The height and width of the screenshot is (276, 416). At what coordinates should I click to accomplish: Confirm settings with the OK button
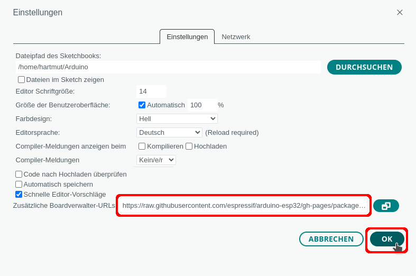tap(387, 239)
